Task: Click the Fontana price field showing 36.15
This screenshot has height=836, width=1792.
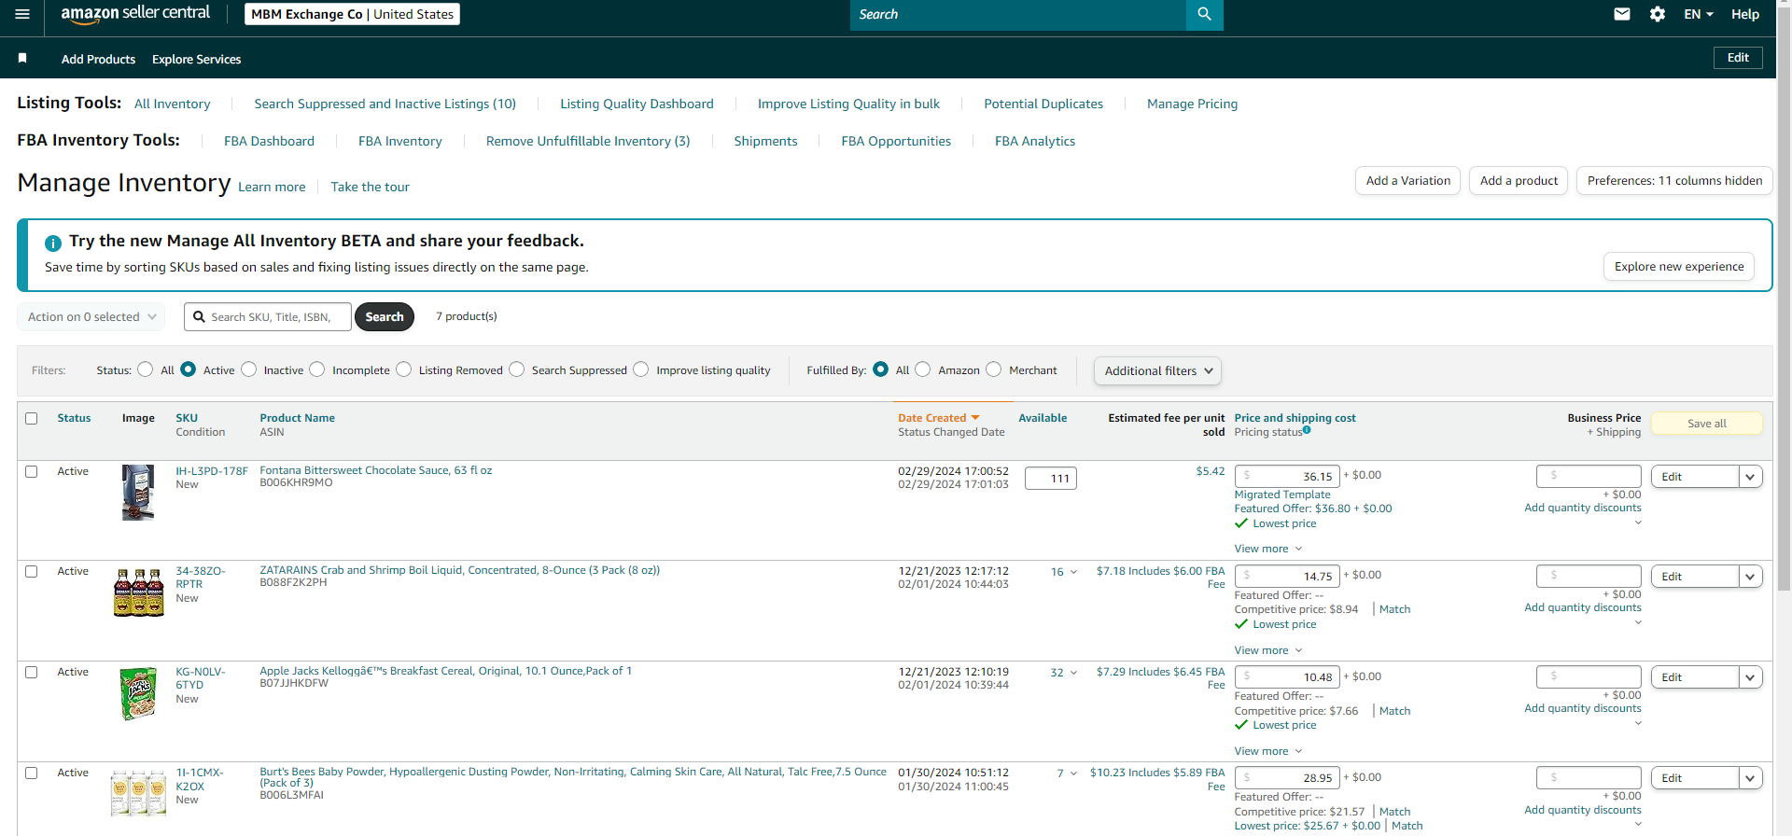Action: 1287,476
